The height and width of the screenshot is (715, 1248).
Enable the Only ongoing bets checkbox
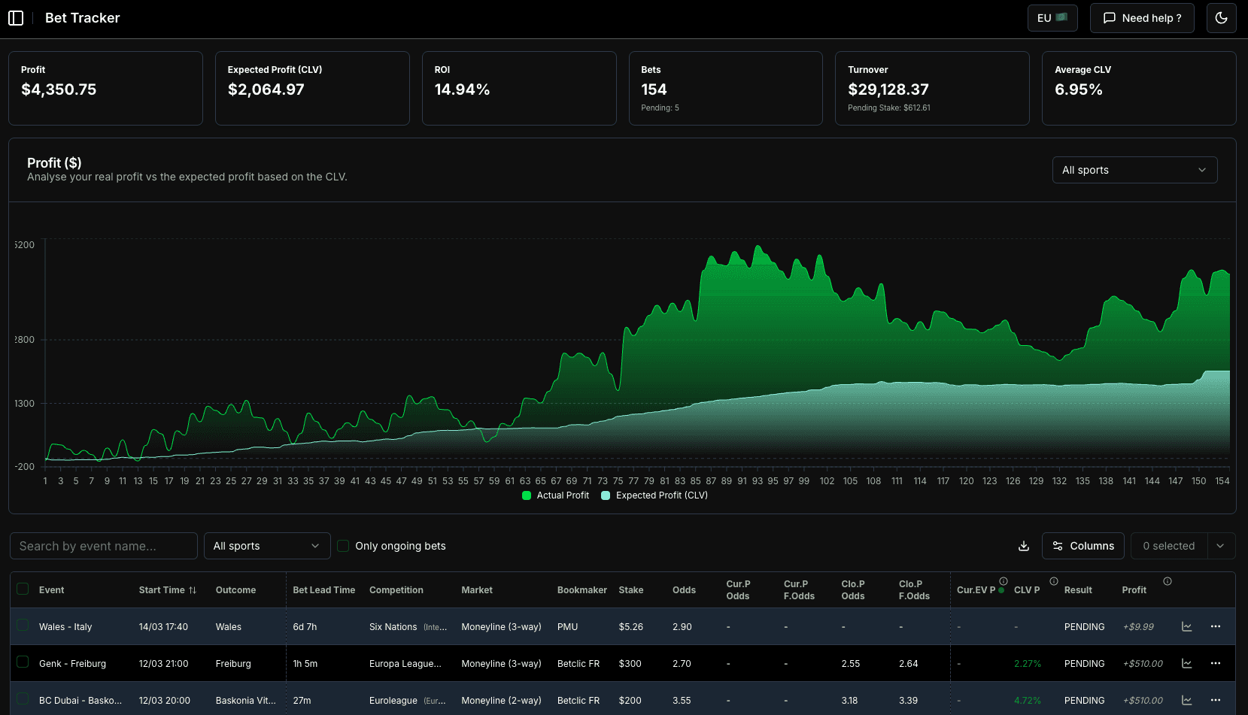[x=343, y=546]
